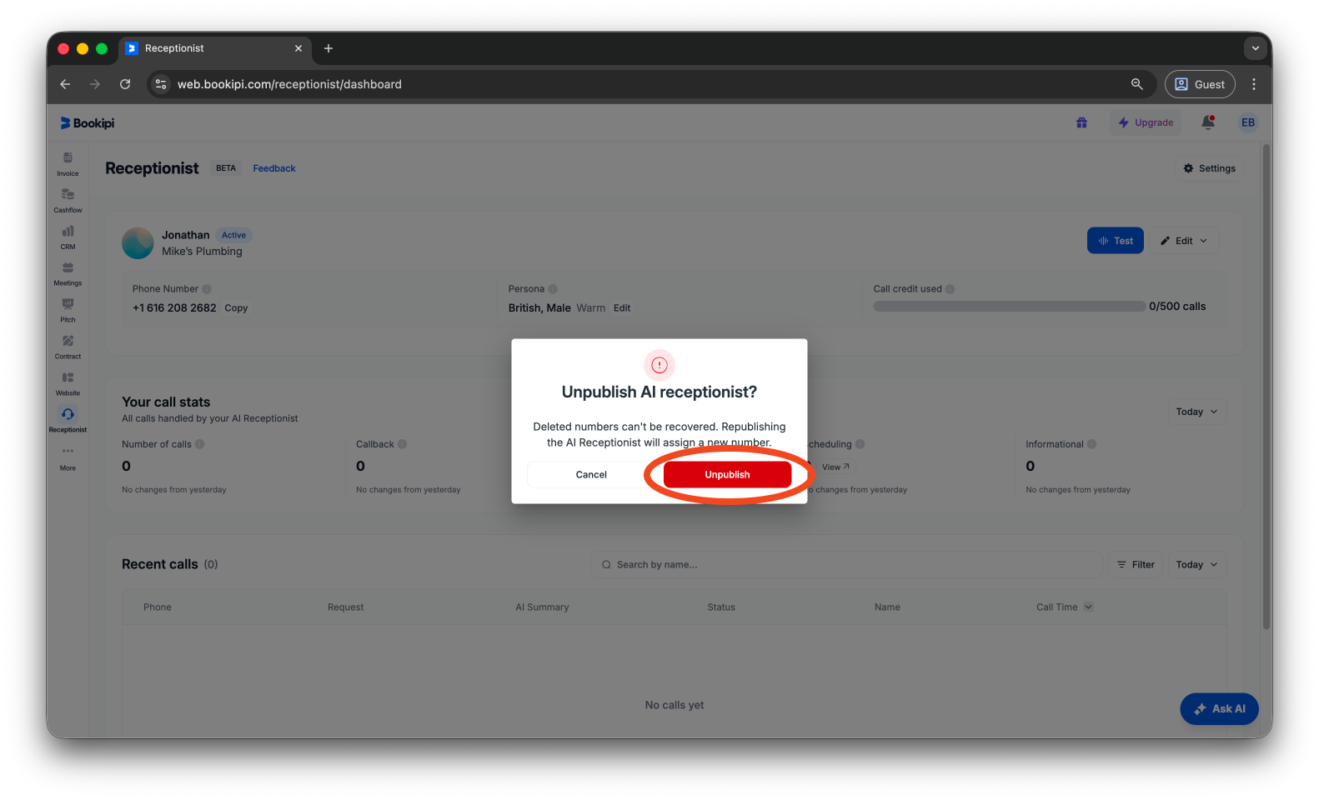Screen dimensions: 1319x800
Task: Click the page vertical scrollbar
Action: pos(1266,387)
